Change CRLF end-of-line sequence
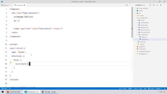167x94 pixels. click(141, 89)
